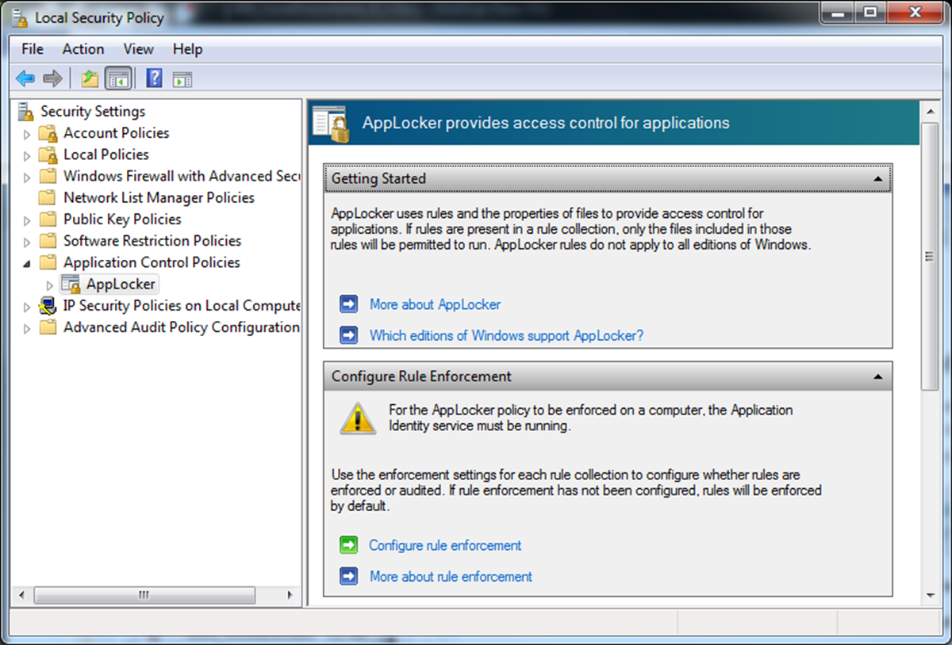The height and width of the screenshot is (645, 952).
Task: Select the Account Policies tree label
Action: click(116, 133)
